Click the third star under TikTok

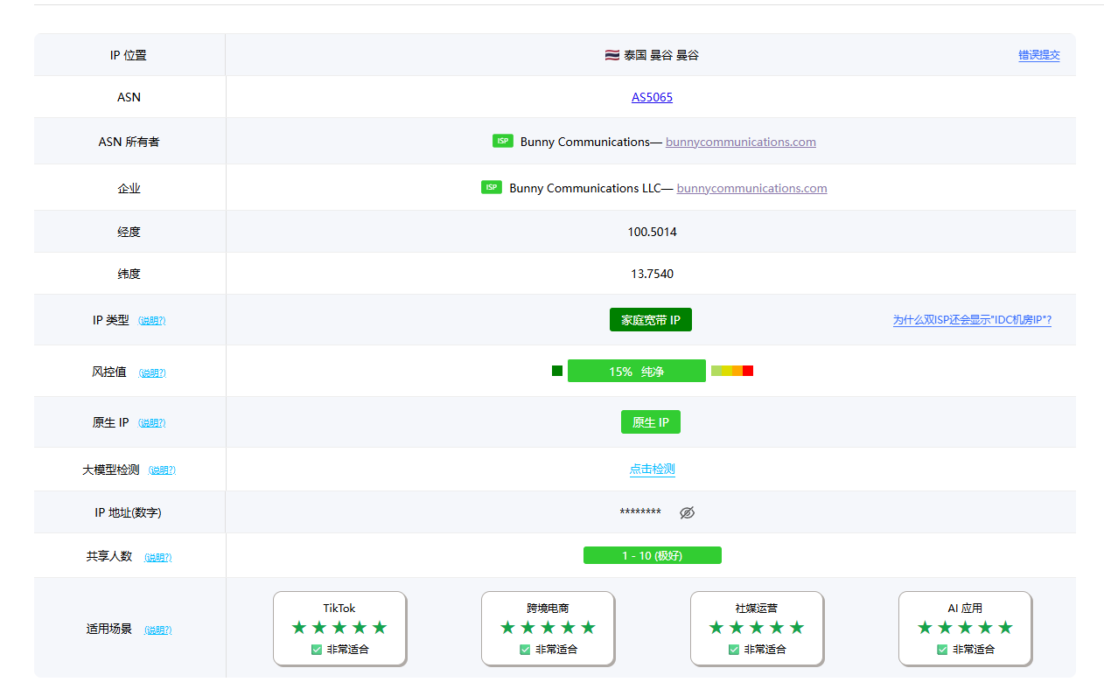(339, 627)
